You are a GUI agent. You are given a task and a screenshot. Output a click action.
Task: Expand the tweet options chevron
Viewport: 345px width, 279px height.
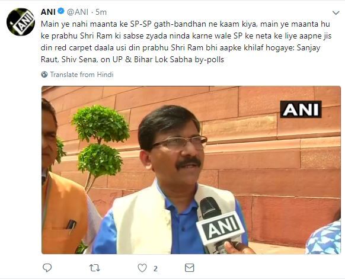336,13
